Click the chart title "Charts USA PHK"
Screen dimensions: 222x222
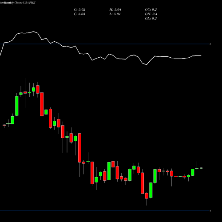[x=25, y=3]
